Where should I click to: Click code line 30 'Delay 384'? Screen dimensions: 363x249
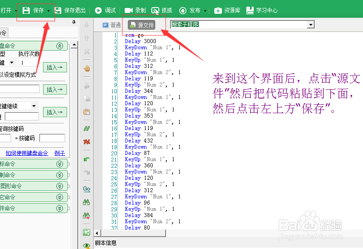139,215
